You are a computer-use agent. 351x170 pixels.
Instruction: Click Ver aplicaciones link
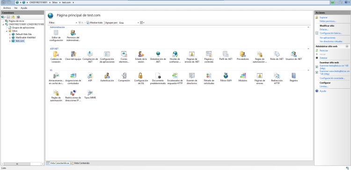point(328,38)
